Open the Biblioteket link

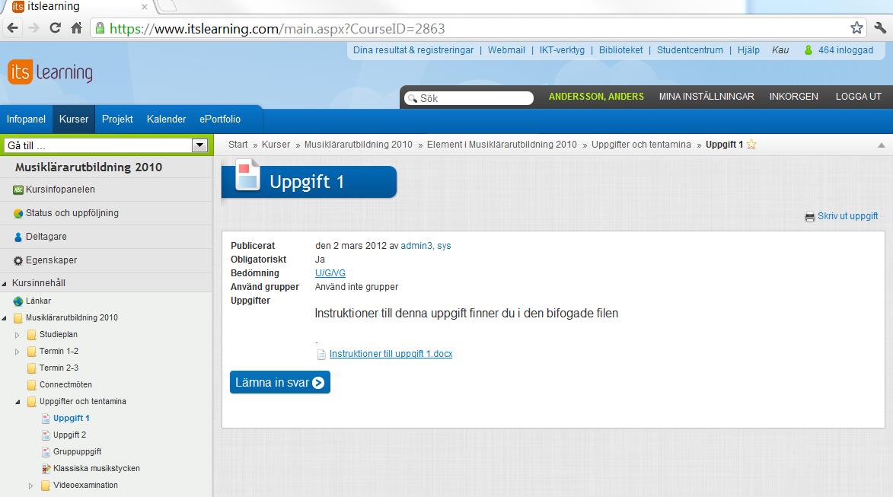click(x=620, y=50)
